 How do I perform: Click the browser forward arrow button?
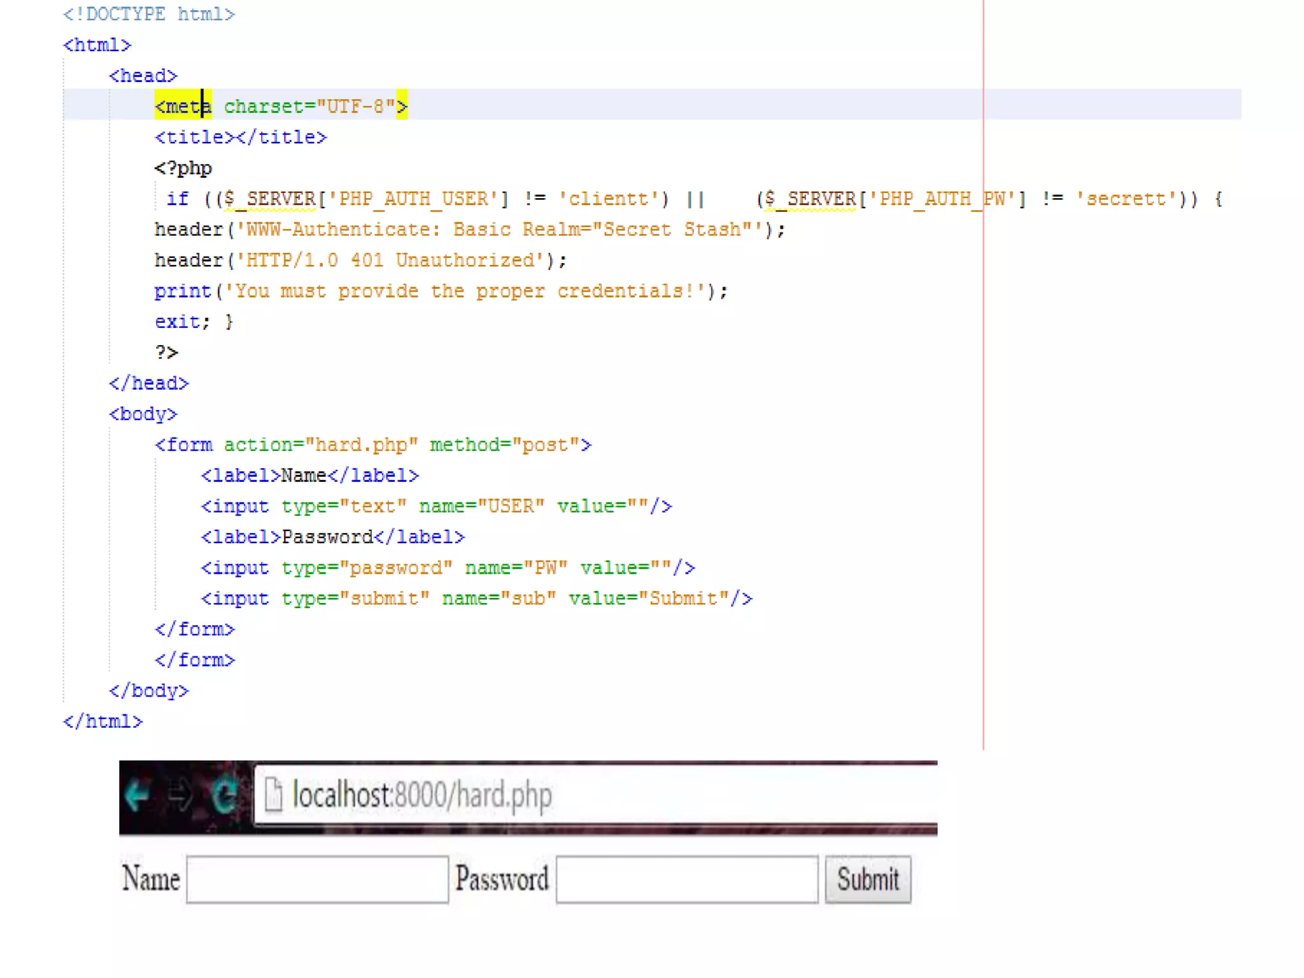click(180, 795)
